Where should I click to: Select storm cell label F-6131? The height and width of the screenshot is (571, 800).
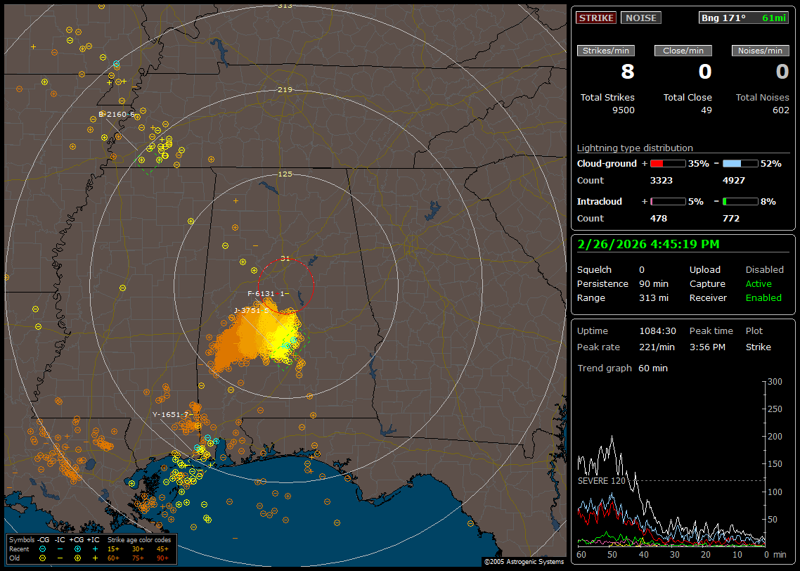(263, 293)
